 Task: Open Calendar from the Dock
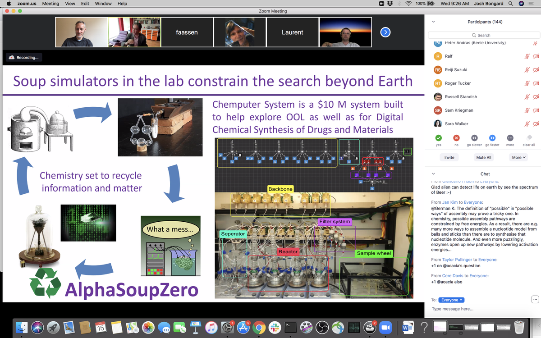click(x=101, y=327)
